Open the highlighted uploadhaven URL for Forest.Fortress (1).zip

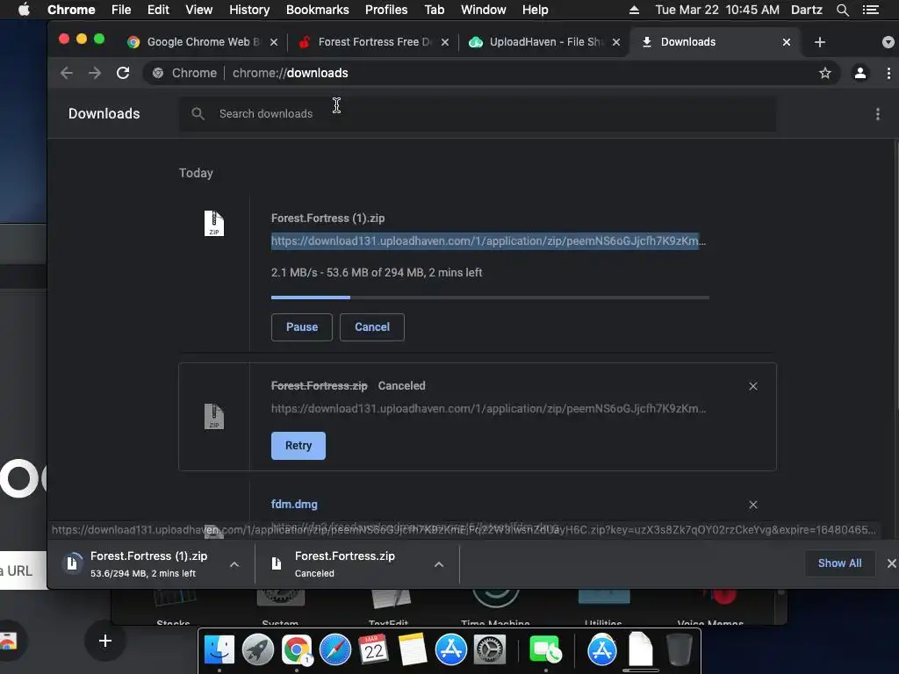pyautogui.click(x=488, y=240)
